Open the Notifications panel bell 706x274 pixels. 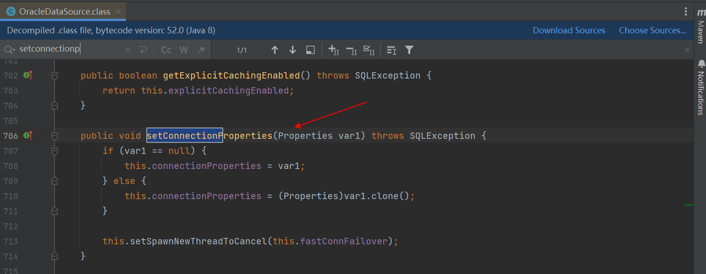click(x=701, y=63)
